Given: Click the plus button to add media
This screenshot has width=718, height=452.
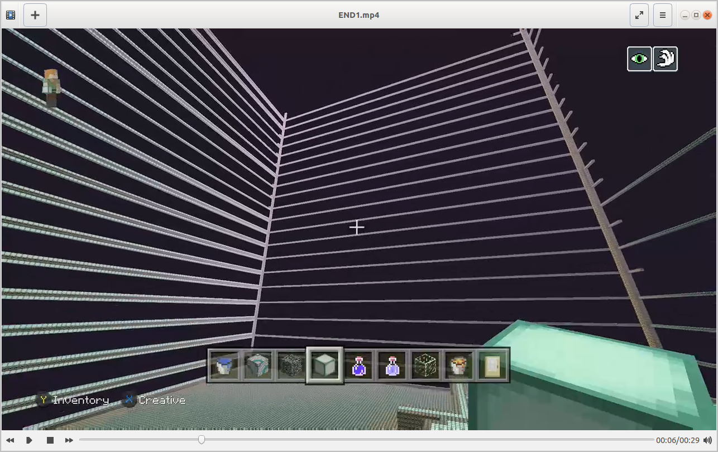Looking at the screenshot, I should click(x=35, y=15).
